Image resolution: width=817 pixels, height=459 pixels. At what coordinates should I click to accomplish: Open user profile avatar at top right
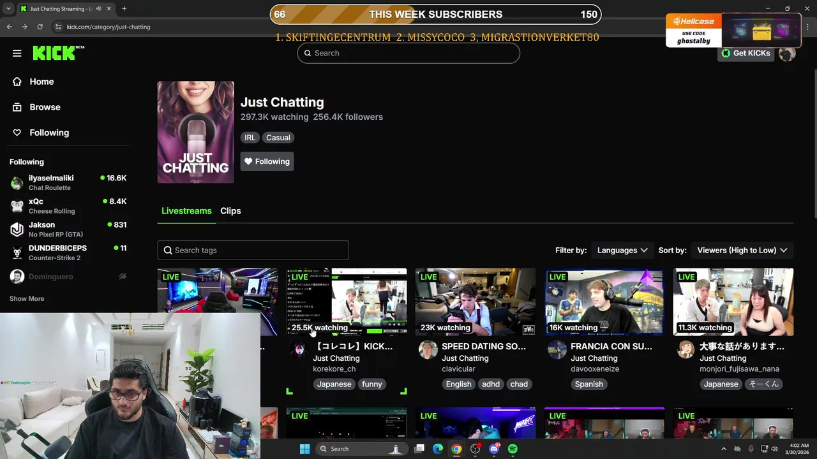(787, 53)
